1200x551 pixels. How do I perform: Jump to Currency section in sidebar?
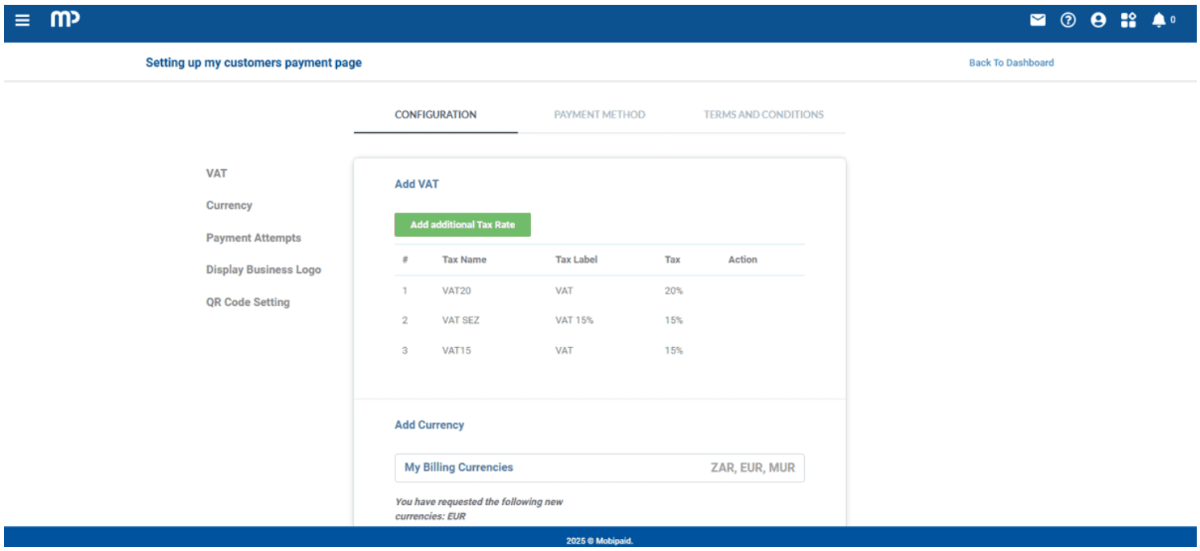(x=229, y=205)
